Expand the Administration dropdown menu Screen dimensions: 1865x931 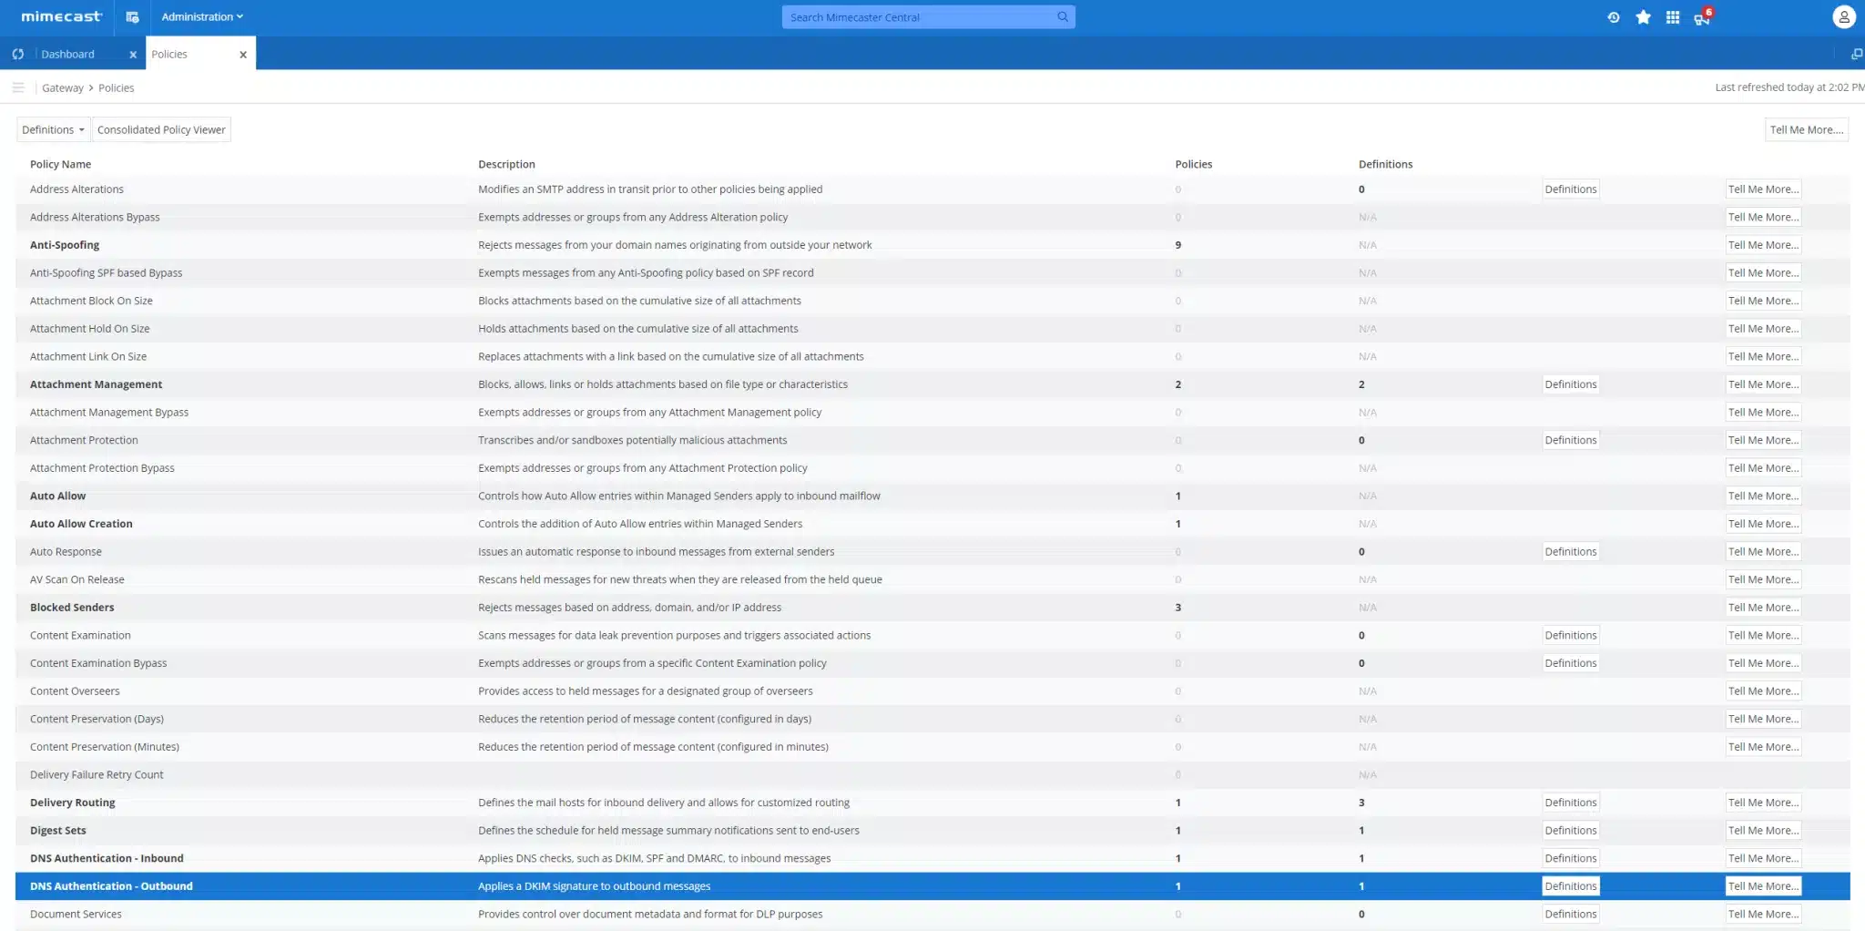click(202, 17)
